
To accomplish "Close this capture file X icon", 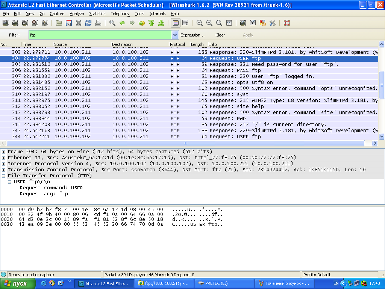I will (x=79, y=23).
